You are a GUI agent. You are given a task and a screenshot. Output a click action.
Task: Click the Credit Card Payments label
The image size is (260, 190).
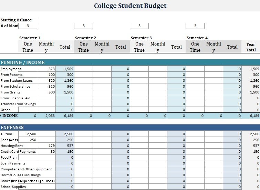pos(18,152)
